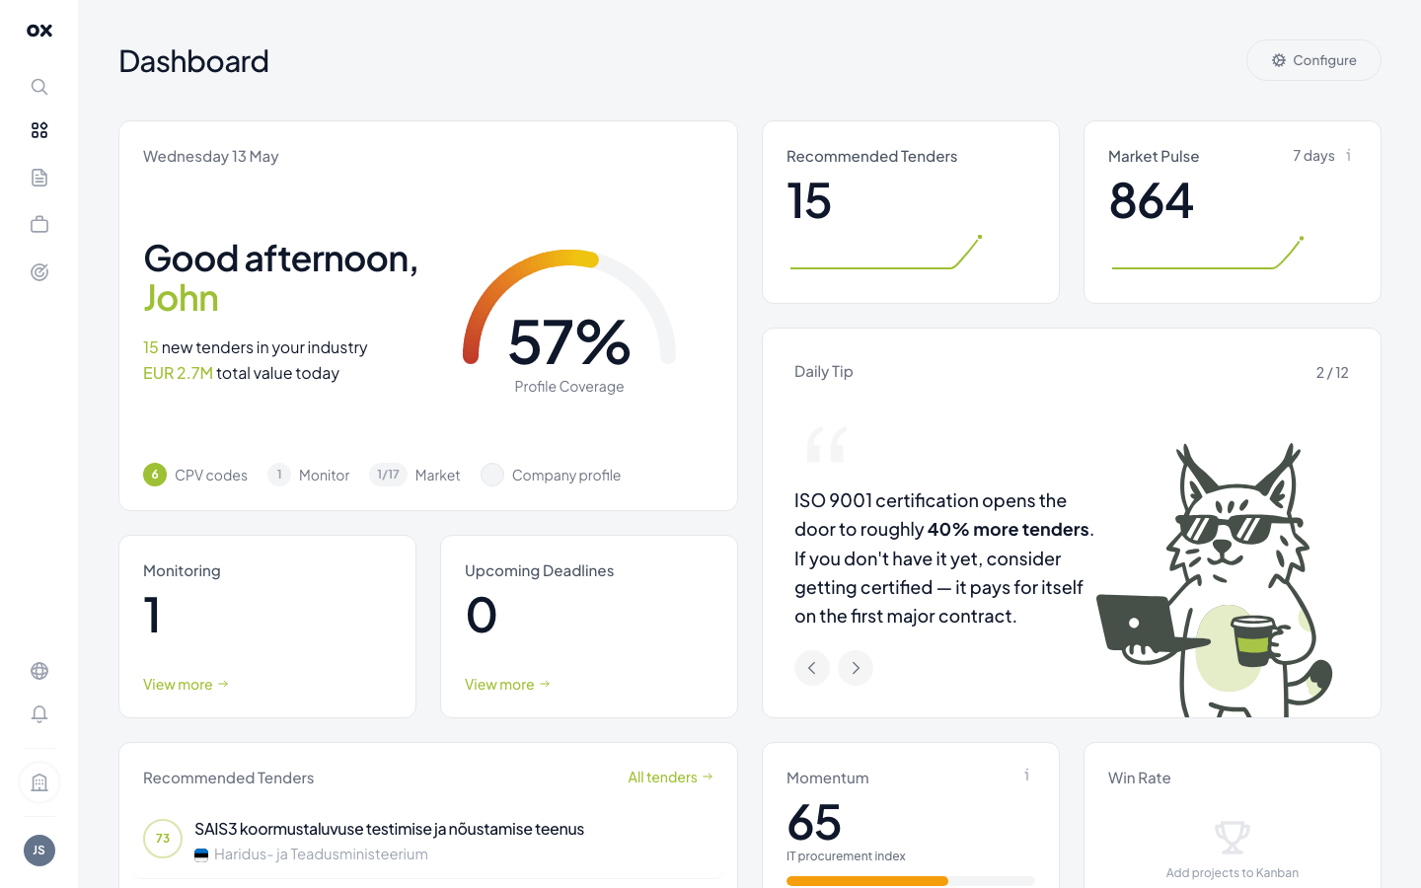Select the dashboard grid icon in the sidebar
Viewport: 1421px width, 888px height.
[39, 130]
